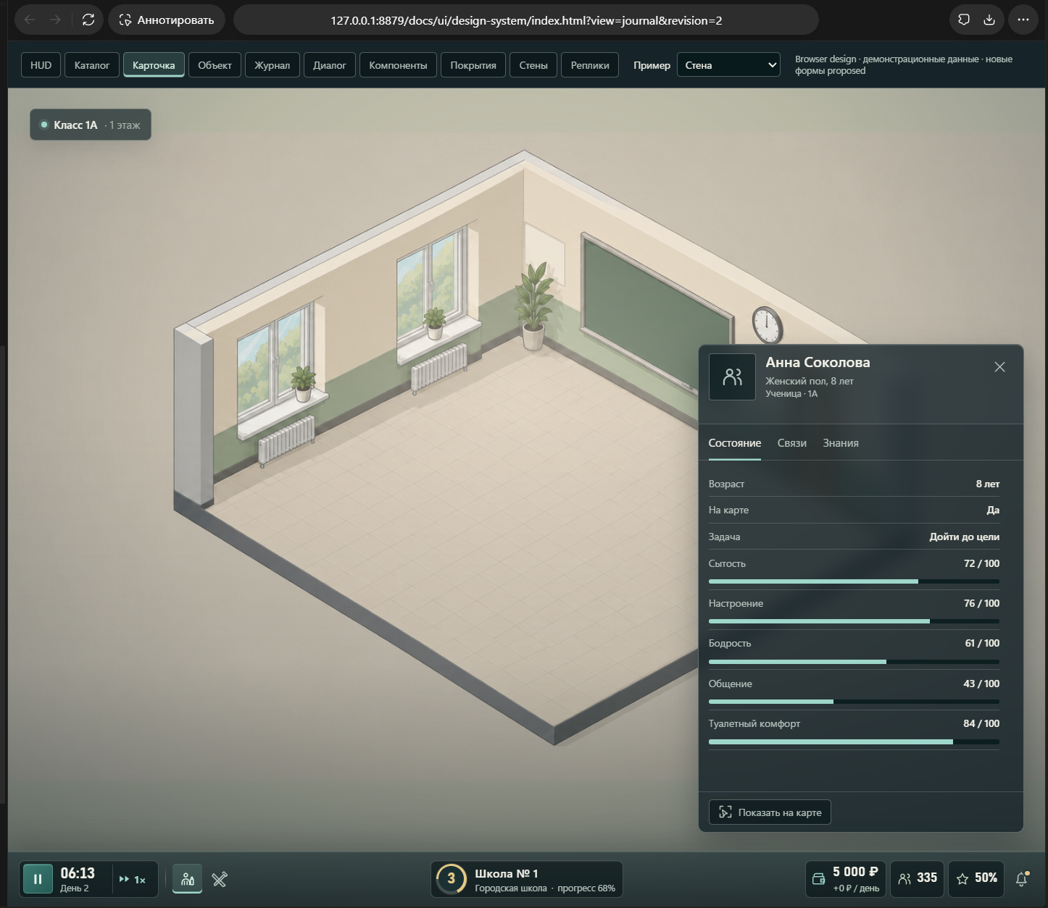Viewport: 1048px width, 908px height.
Task: Open the browser more options menu
Action: click(x=1023, y=20)
